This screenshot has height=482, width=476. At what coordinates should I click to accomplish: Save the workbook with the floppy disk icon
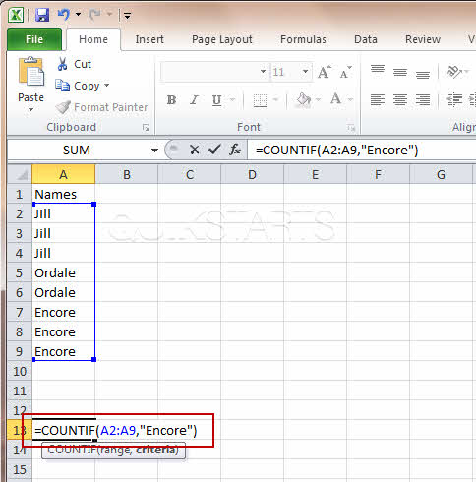(42, 15)
